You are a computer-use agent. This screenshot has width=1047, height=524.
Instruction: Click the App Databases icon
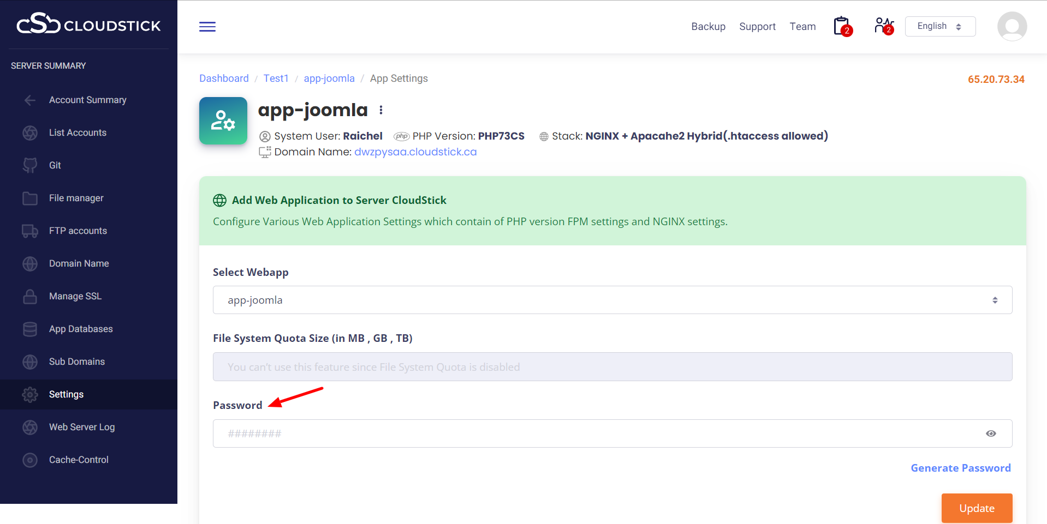coord(30,329)
